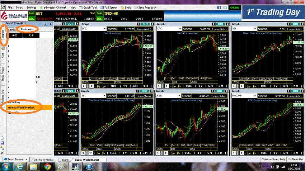Toggle OUT on the CAC graph
The height and width of the screenshot is (171, 305).
220,24
